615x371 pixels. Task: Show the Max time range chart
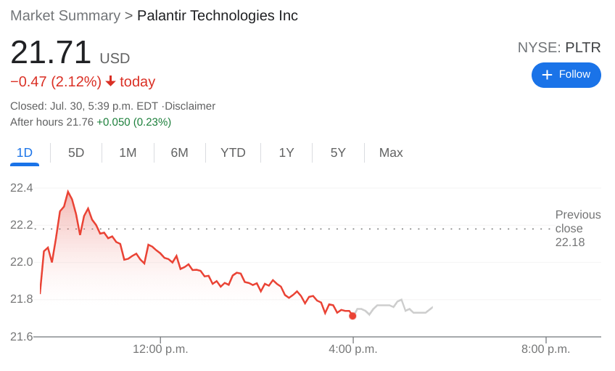(391, 152)
